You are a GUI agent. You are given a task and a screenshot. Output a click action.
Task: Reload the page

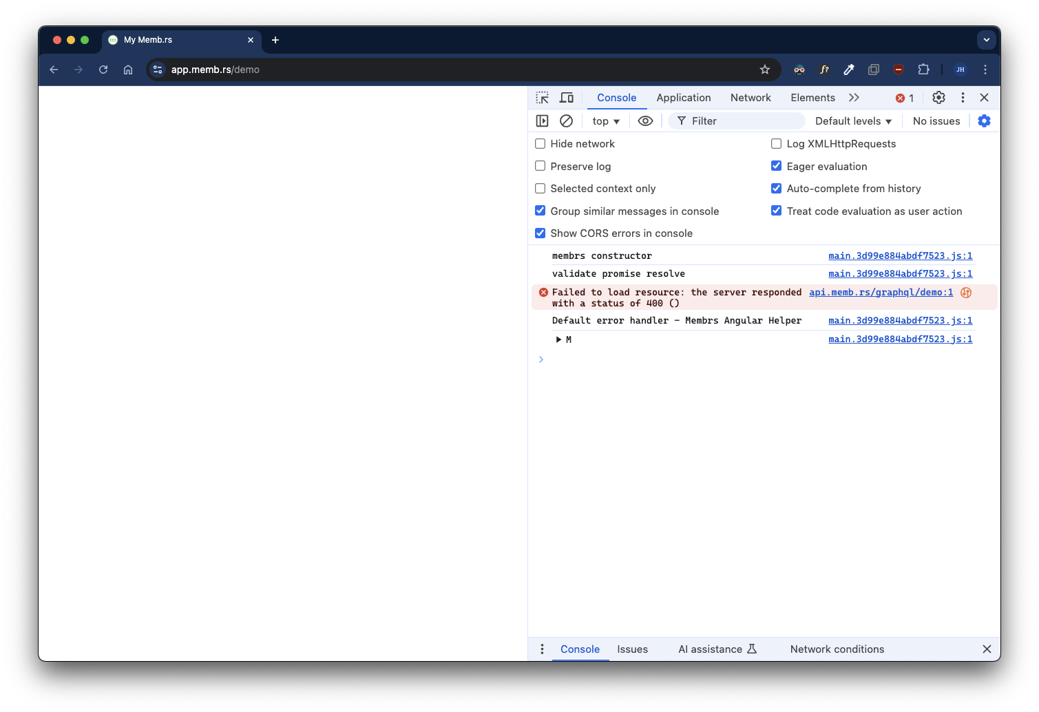click(x=103, y=70)
